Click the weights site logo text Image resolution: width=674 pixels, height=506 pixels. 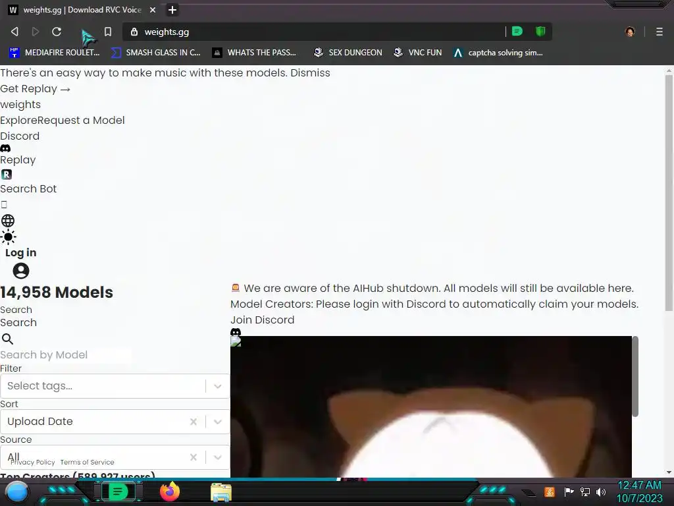20,105
